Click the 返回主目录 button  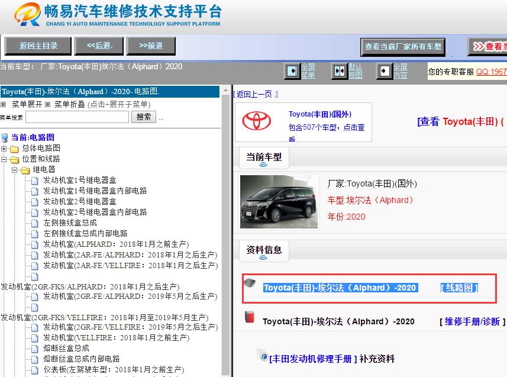[x=38, y=46]
